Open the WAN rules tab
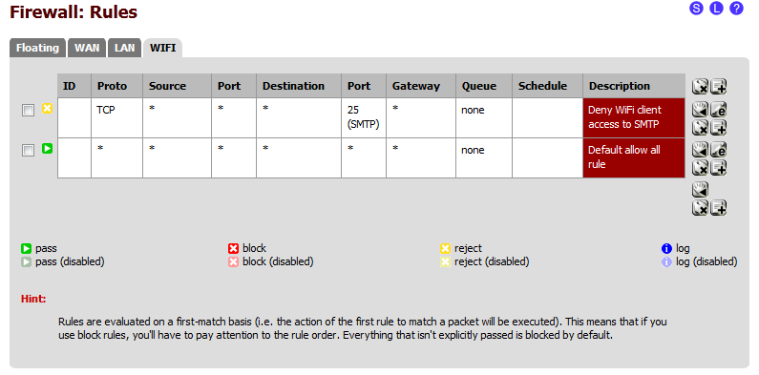This screenshot has width=759, height=375. tap(87, 48)
